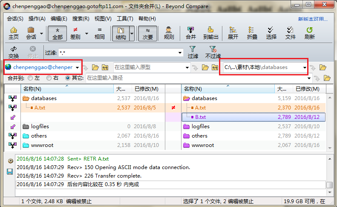Open the 差别 dropdown arrow
This screenshot has width=337, height=207.
86,34
